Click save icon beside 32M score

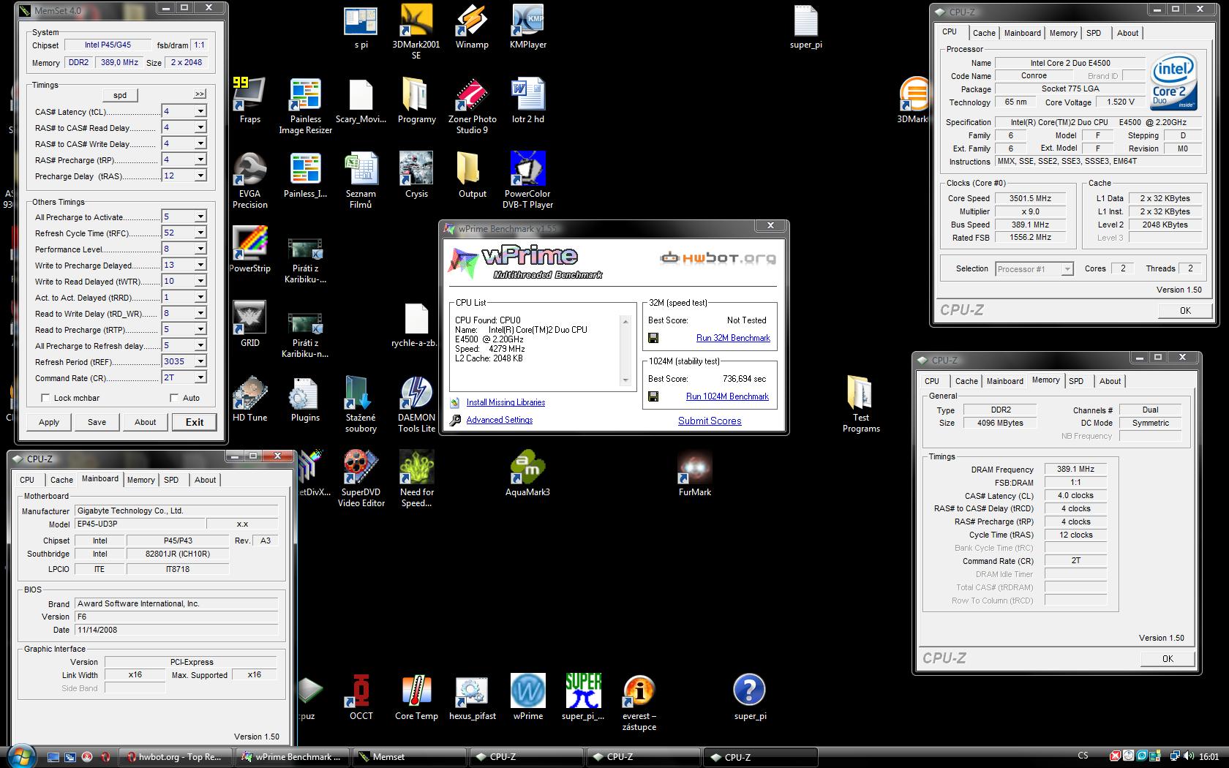(x=653, y=338)
